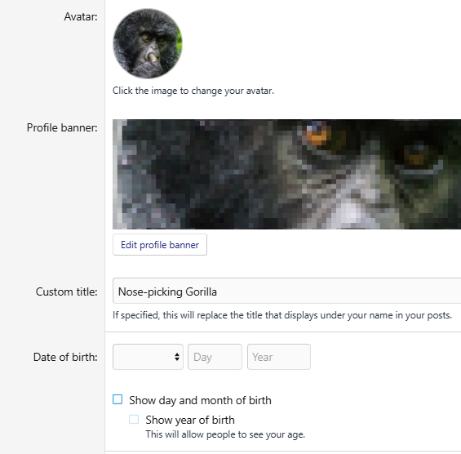Screen dimensions: 461x454
Task: Click the Custom title help text below the field
Action: [x=282, y=315]
